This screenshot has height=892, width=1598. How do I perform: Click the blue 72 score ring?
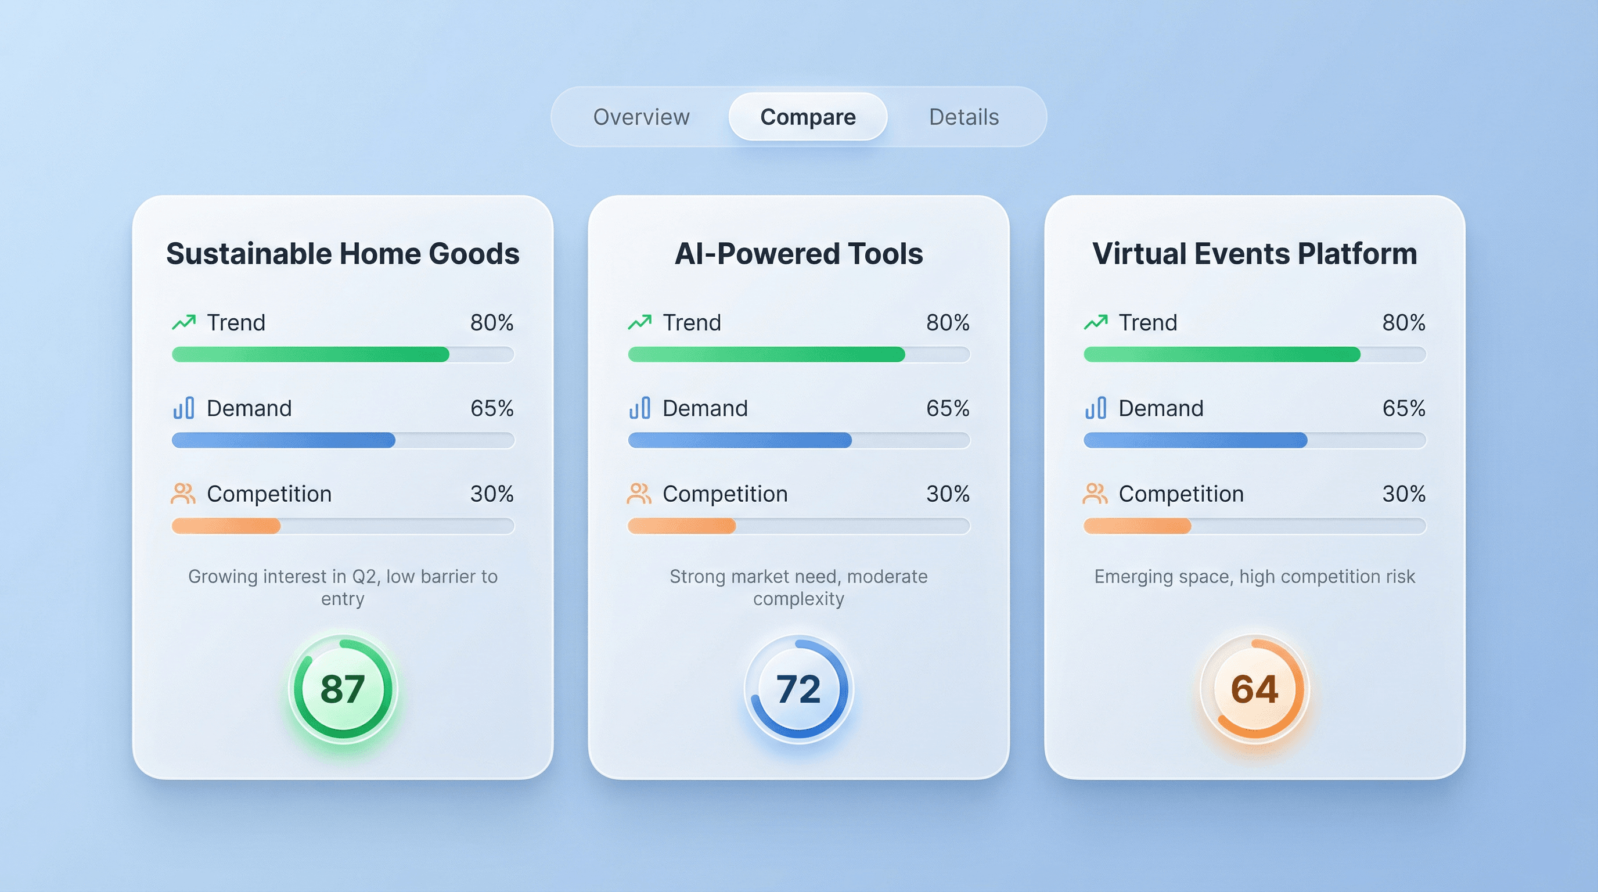(x=798, y=689)
